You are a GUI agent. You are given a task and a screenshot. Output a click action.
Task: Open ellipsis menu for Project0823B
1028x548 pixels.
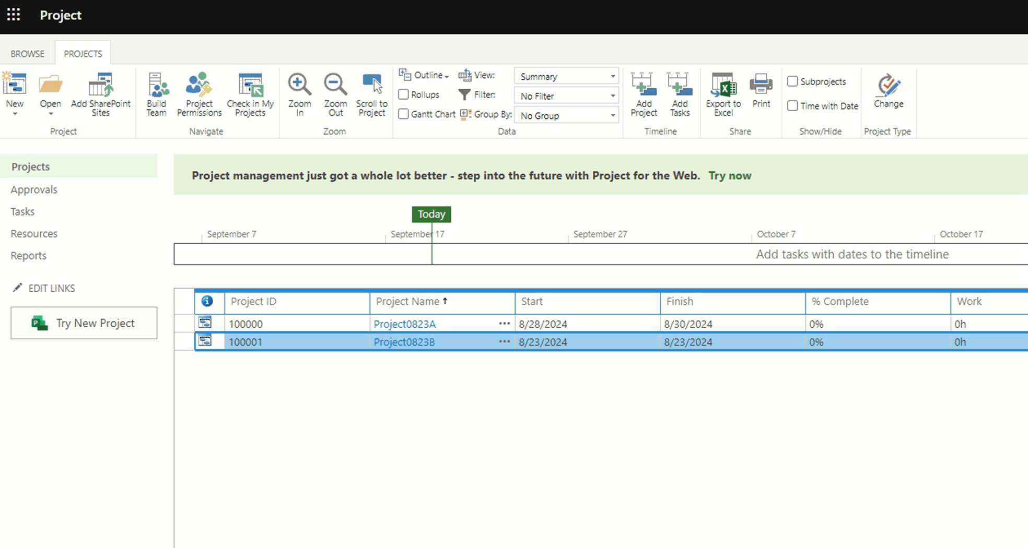pyautogui.click(x=504, y=342)
